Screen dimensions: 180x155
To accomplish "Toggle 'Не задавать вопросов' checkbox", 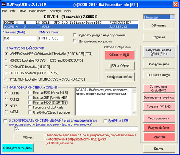I will 75,41.
